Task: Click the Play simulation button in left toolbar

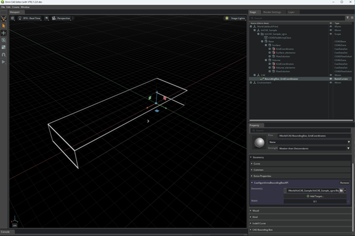Action: [x=3, y=62]
